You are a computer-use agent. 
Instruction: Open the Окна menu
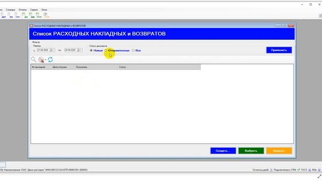pos(44,10)
